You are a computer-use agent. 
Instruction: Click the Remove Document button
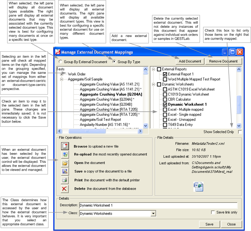223,61
